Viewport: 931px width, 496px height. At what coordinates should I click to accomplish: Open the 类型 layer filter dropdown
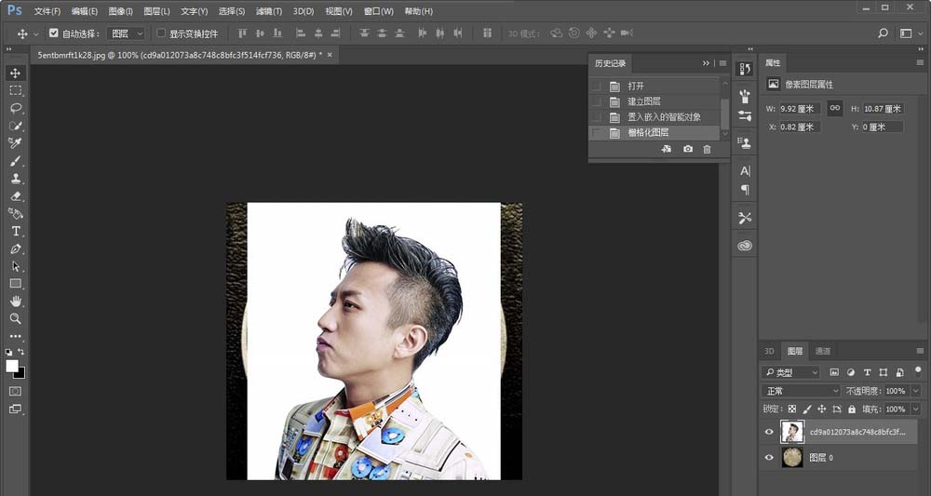[x=791, y=372]
